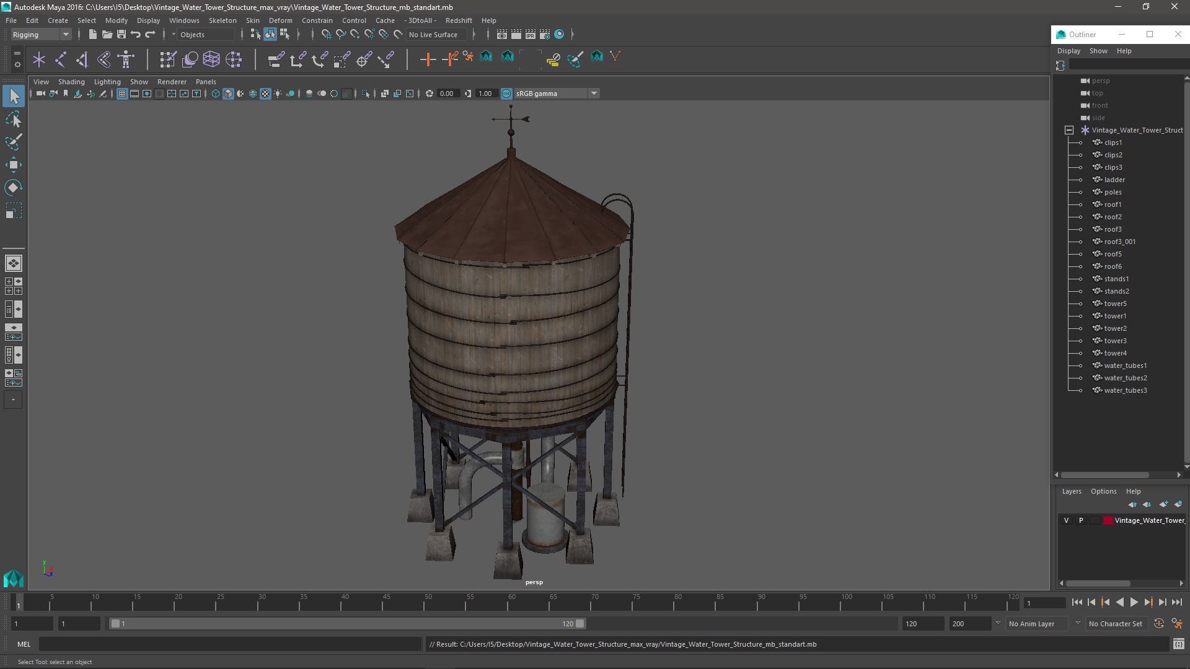Click the Create Joint shelf icon
Viewport: 1190px width, 669px height.
[x=61, y=59]
